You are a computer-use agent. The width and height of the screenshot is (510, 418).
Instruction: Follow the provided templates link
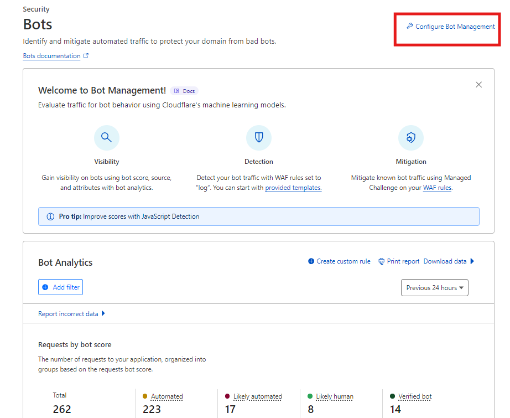[293, 188]
